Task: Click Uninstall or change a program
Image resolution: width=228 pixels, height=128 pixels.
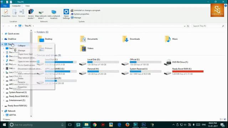Action: pyautogui.click(x=85, y=10)
